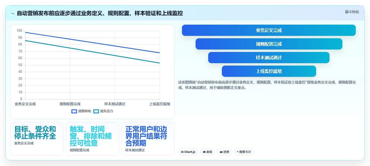Select the 上线监控就绪 funnel bar
This screenshot has height=166, width=370.
[269, 71]
